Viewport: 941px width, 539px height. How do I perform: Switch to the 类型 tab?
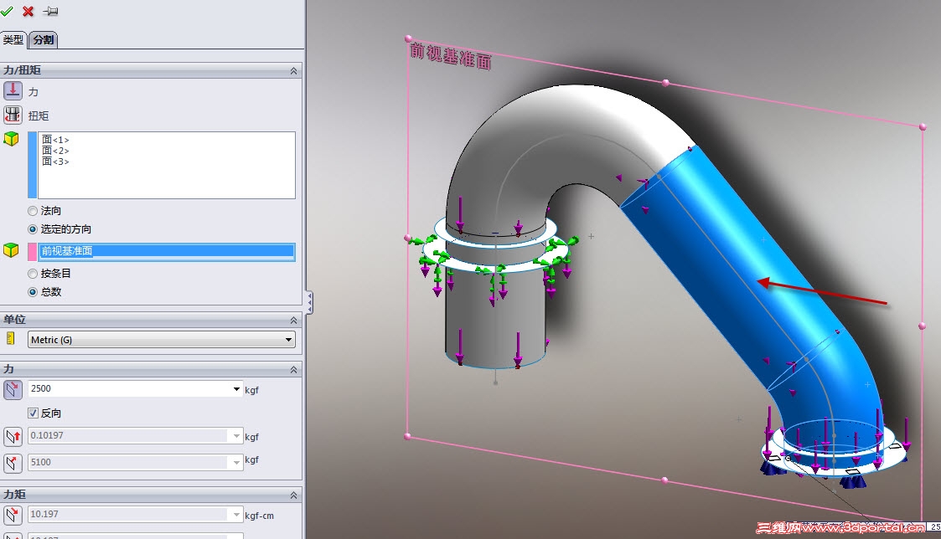[13, 39]
